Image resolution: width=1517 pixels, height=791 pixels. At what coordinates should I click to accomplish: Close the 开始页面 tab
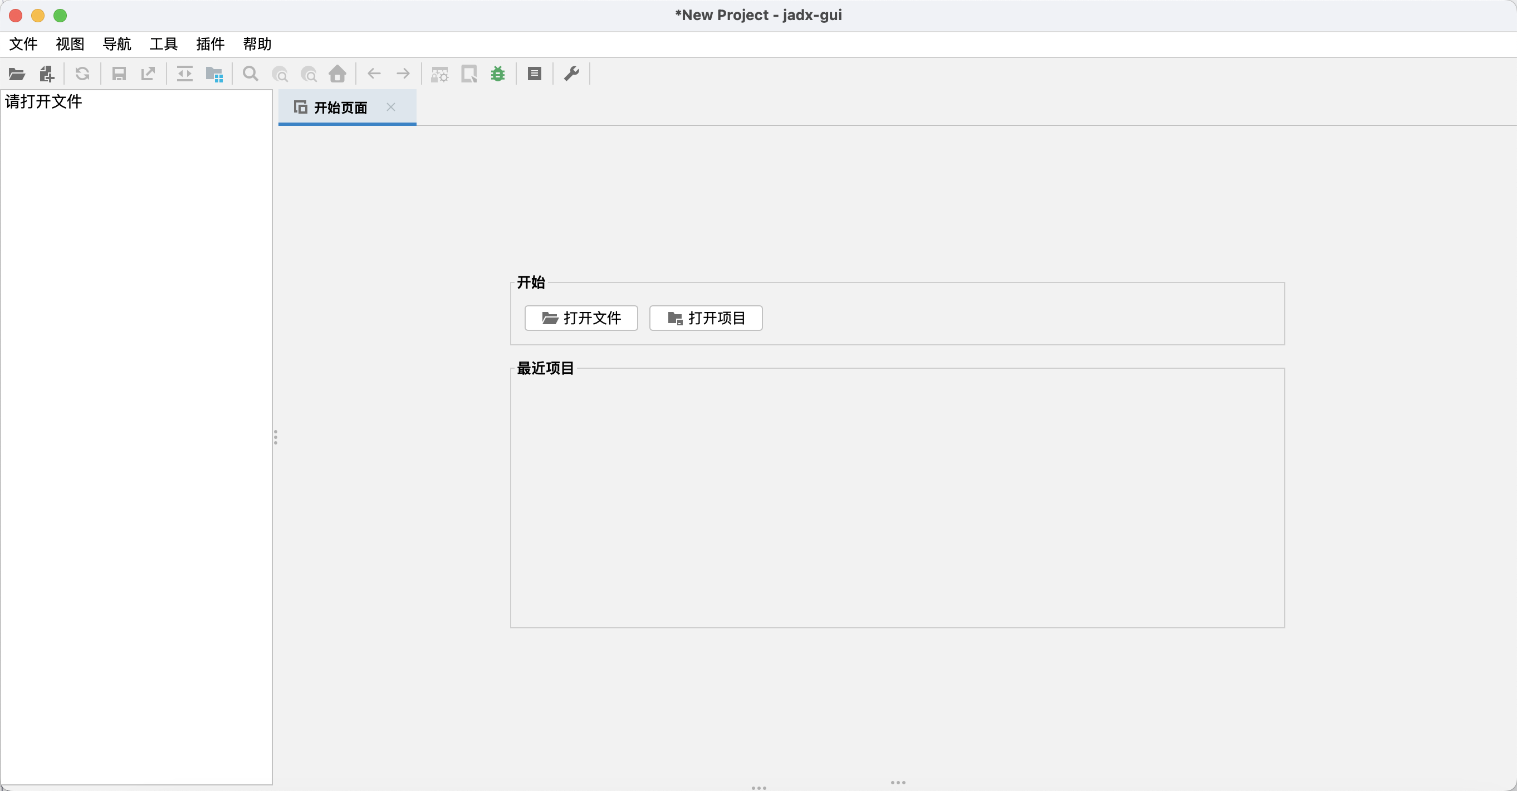click(390, 107)
